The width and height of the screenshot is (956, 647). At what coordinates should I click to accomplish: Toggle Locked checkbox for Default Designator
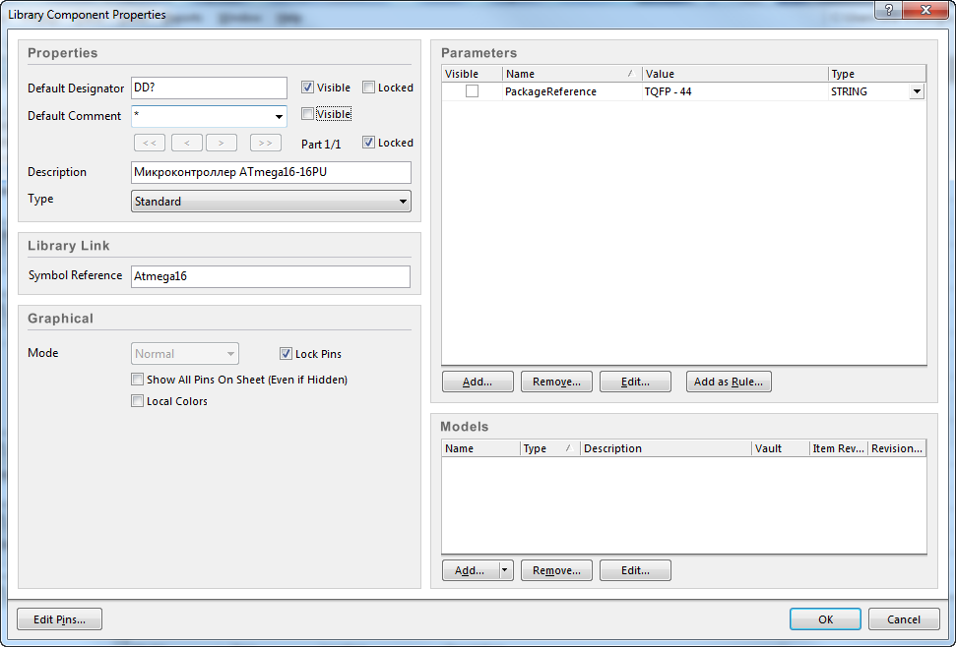(368, 88)
